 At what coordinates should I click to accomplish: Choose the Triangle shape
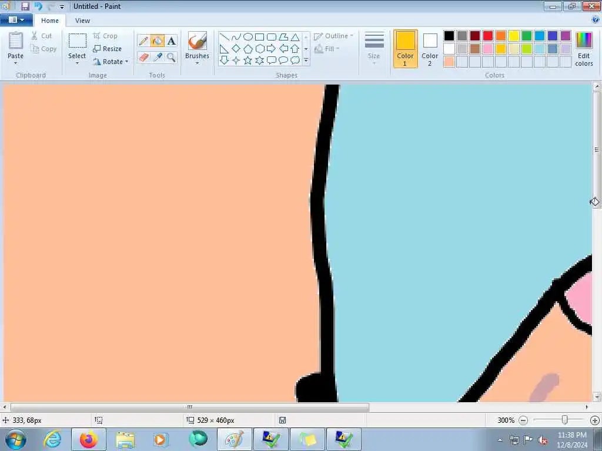pyautogui.click(x=295, y=37)
